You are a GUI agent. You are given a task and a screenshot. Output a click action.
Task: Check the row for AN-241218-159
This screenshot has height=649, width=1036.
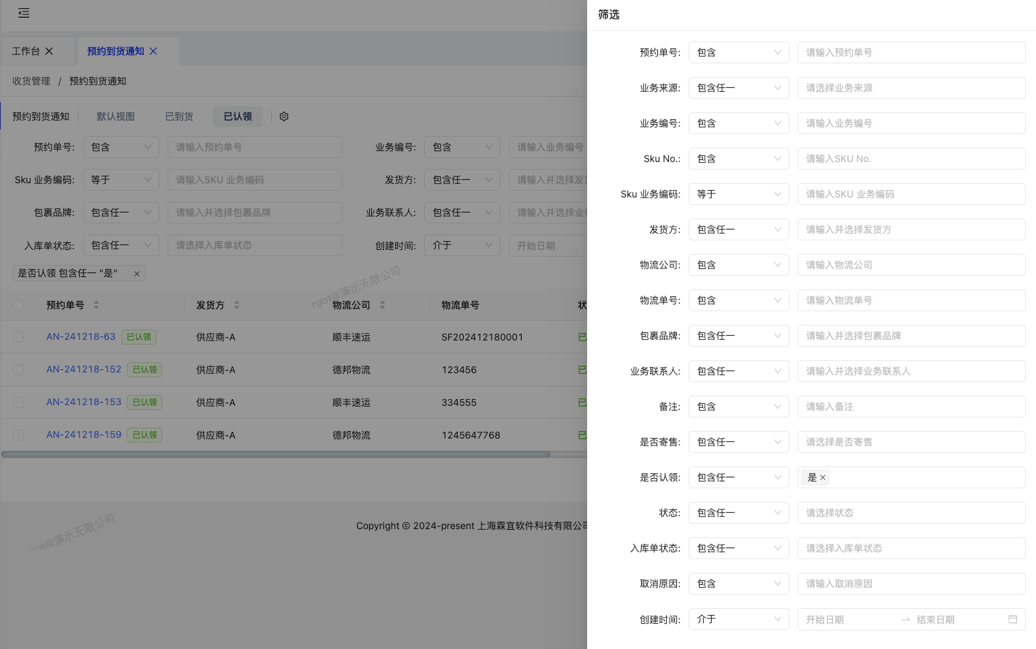(18, 435)
